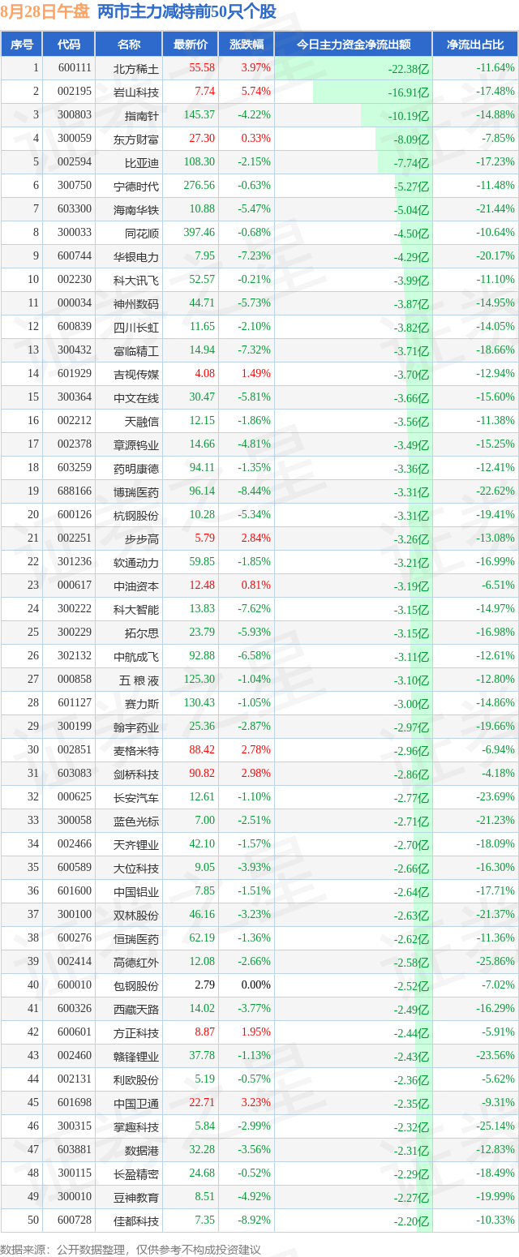
Task: Select stock name 四川长虹
Action: tap(136, 328)
